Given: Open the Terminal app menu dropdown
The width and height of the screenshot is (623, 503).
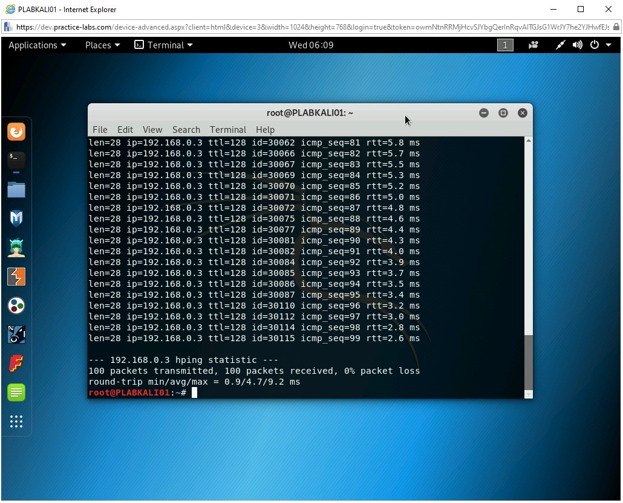Looking at the screenshot, I should (163, 45).
